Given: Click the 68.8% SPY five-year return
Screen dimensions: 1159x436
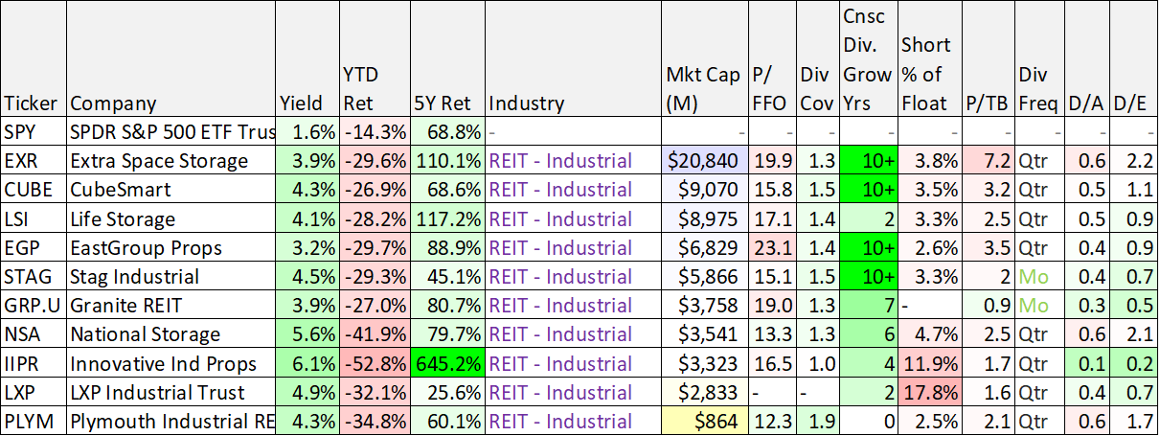Looking at the screenshot, I should (447, 131).
